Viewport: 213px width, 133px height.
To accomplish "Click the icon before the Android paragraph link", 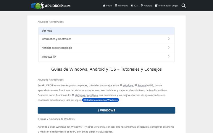I will pos(136,85).
